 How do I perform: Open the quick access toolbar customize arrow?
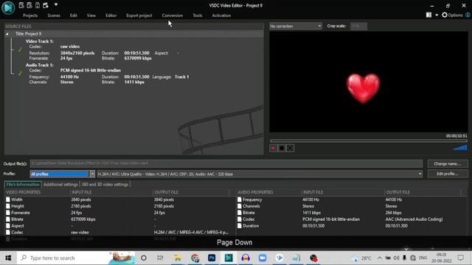(56, 4)
